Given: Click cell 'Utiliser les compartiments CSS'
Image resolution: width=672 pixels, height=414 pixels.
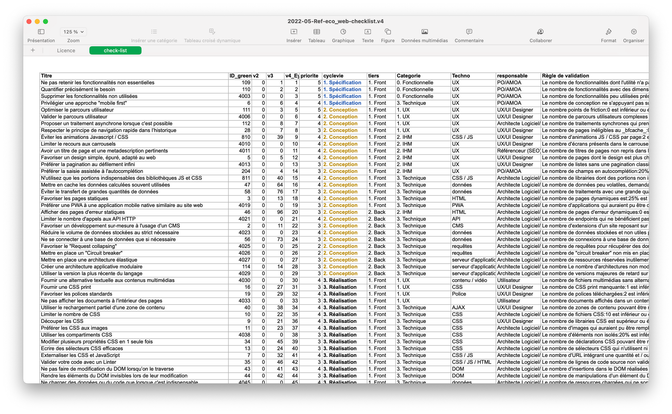Looking at the screenshot, I should (134, 335).
